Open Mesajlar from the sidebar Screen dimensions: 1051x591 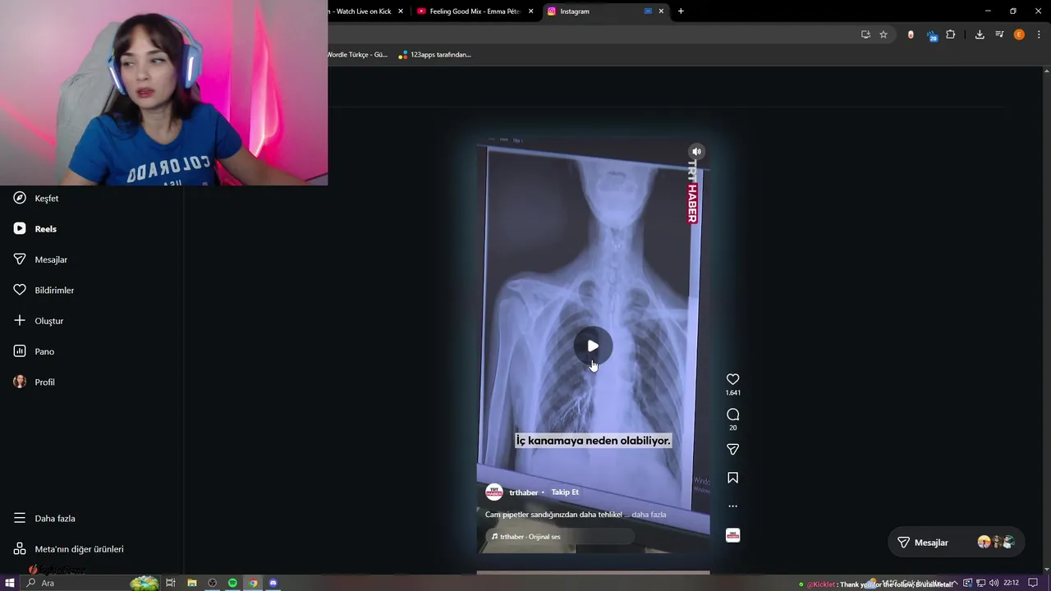coord(41,259)
